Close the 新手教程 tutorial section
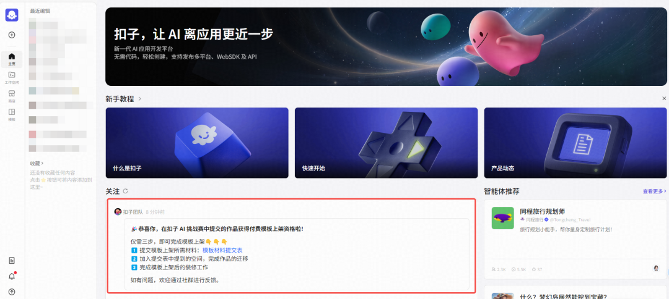The height and width of the screenshot is (299, 669). (664, 98)
